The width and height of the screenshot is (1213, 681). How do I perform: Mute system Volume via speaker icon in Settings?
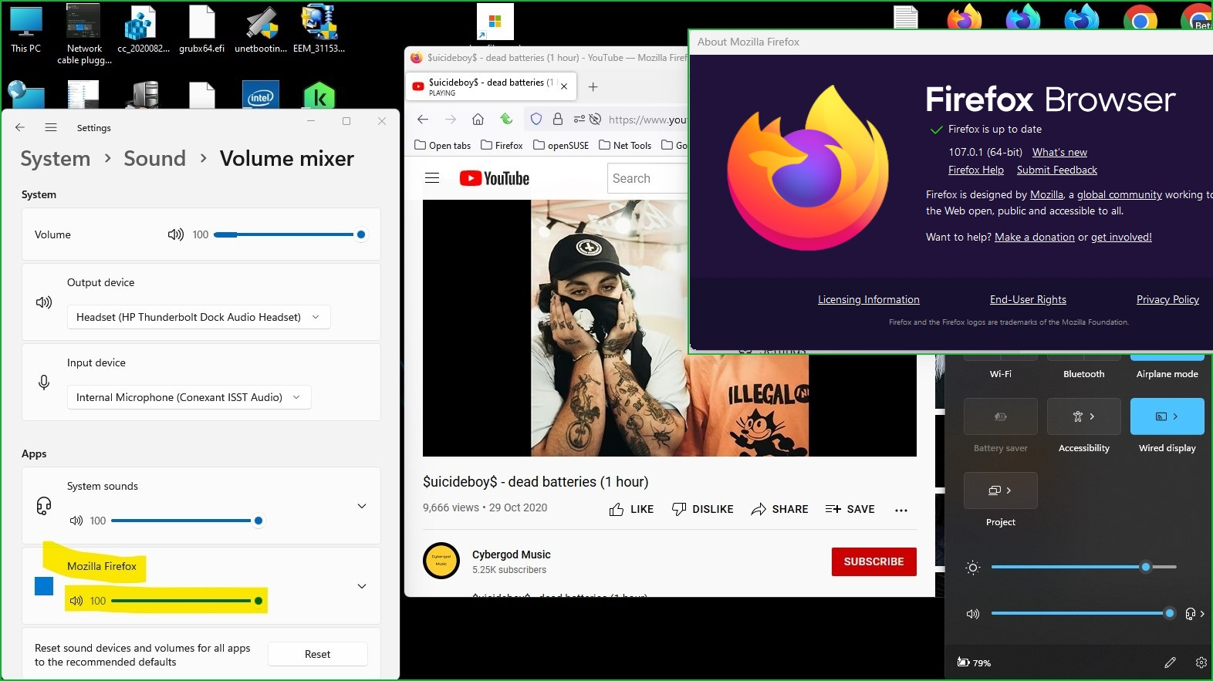176,234
